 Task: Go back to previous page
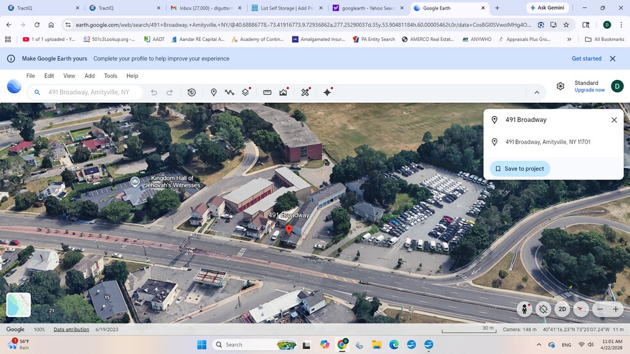9,25
